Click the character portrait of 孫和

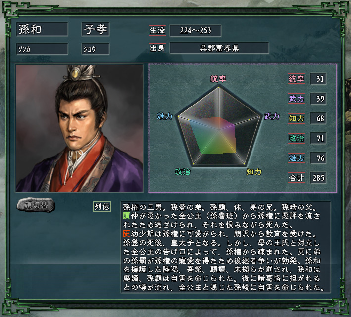pos(79,128)
